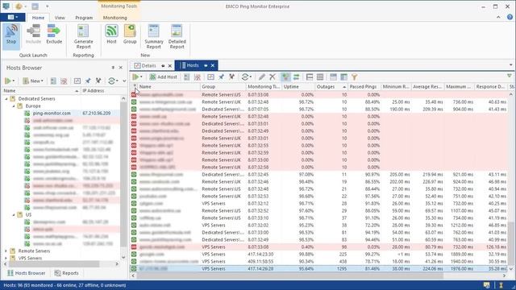Close the Details tab

coord(170,66)
